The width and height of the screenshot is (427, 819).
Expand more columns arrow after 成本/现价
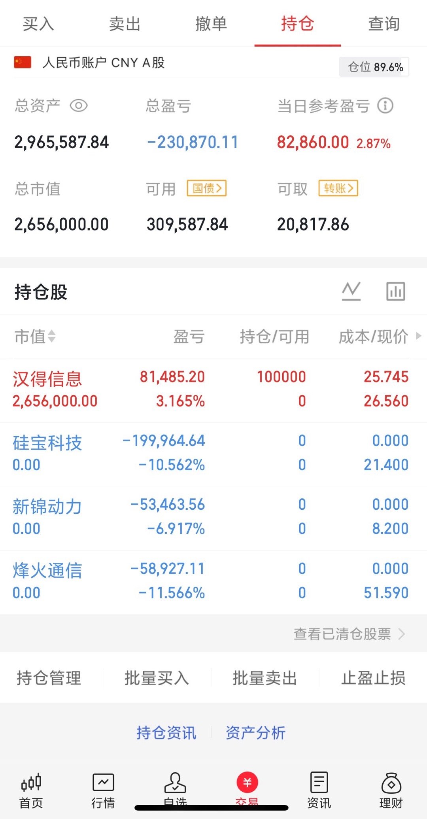click(419, 336)
